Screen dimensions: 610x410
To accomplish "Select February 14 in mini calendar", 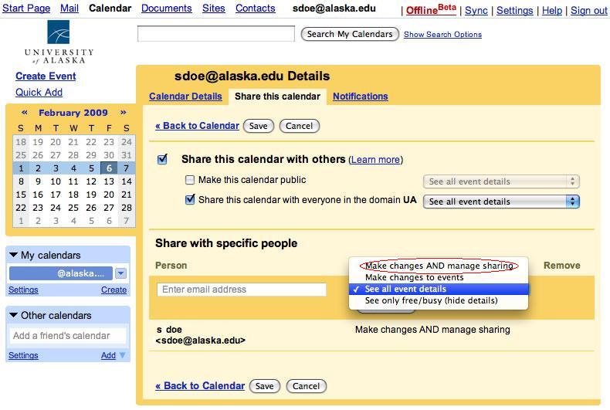I will tap(127, 181).
